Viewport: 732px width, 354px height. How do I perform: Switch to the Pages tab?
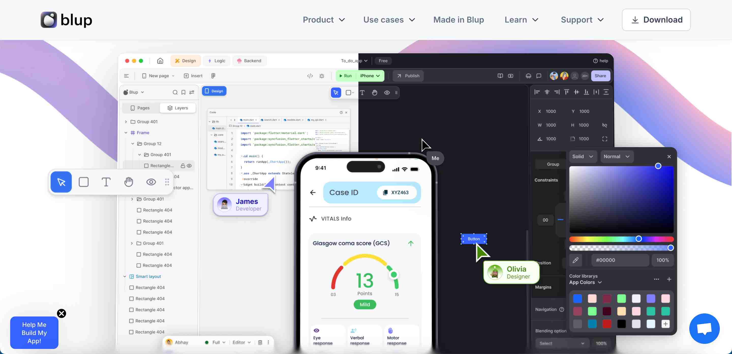140,108
